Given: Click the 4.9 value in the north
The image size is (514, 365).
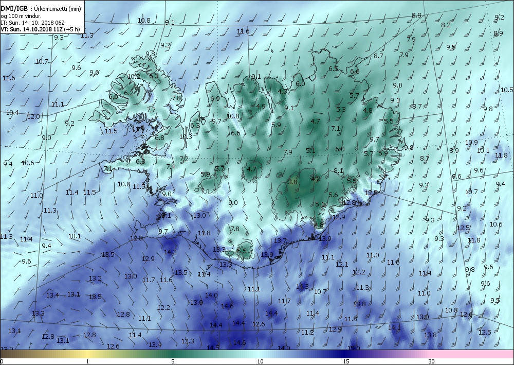Looking at the screenshot, I should coord(261,106).
